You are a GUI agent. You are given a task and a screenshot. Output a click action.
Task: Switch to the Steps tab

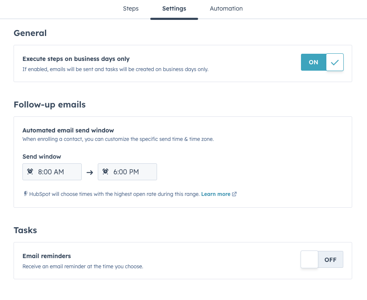click(130, 8)
